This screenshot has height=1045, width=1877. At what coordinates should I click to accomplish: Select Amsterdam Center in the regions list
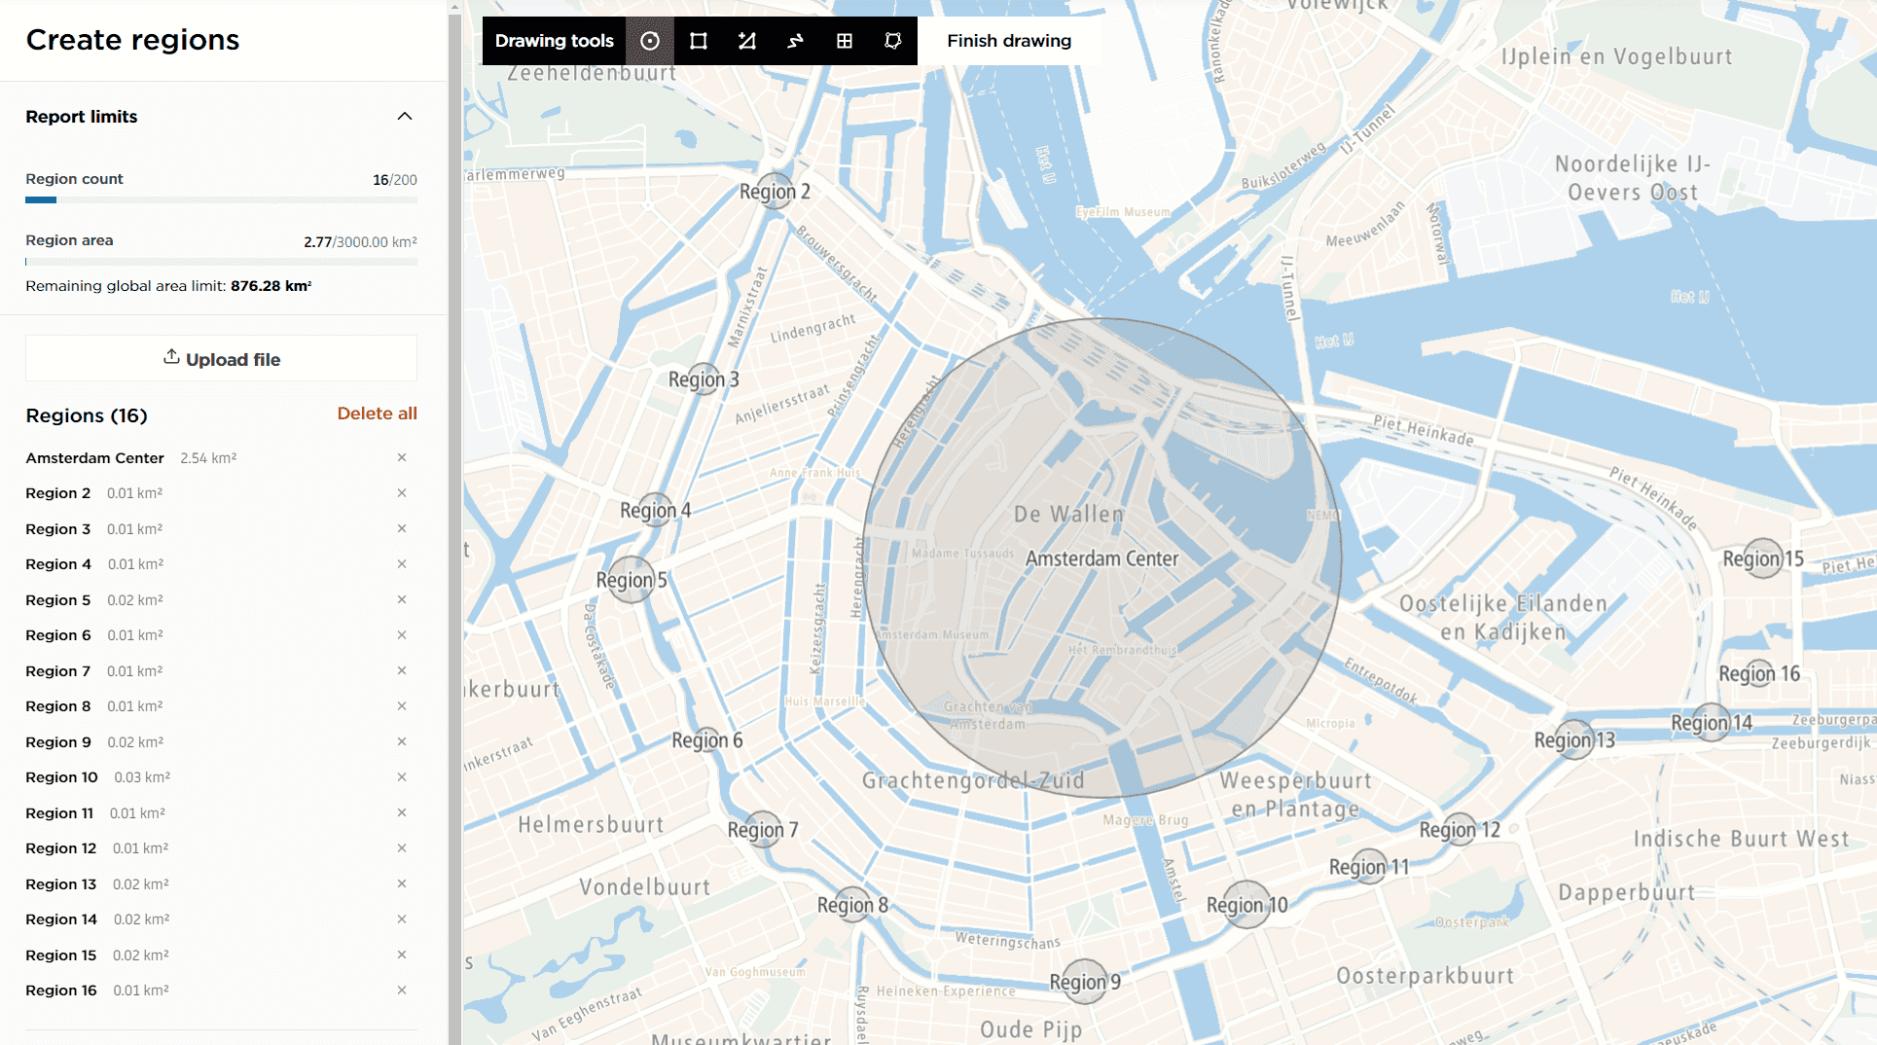[94, 458]
